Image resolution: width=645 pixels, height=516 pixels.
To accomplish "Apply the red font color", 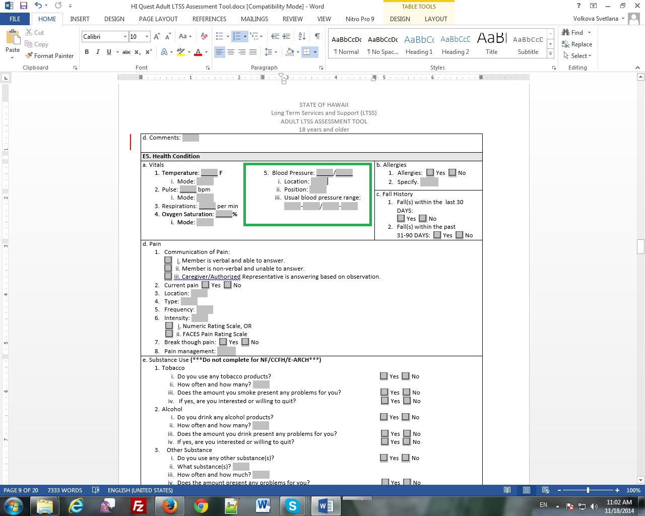I will [198, 52].
